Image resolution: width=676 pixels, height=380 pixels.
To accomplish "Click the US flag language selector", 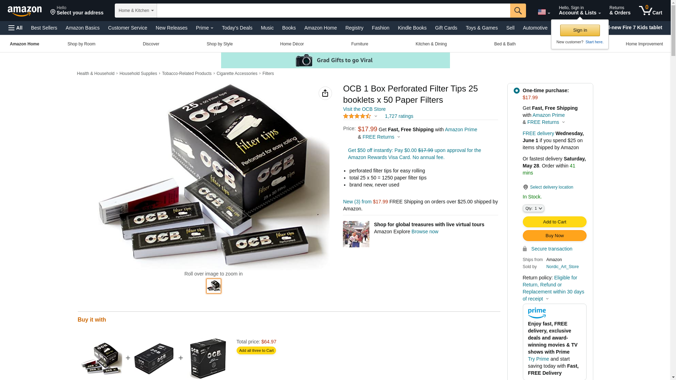I will coord(544,12).
